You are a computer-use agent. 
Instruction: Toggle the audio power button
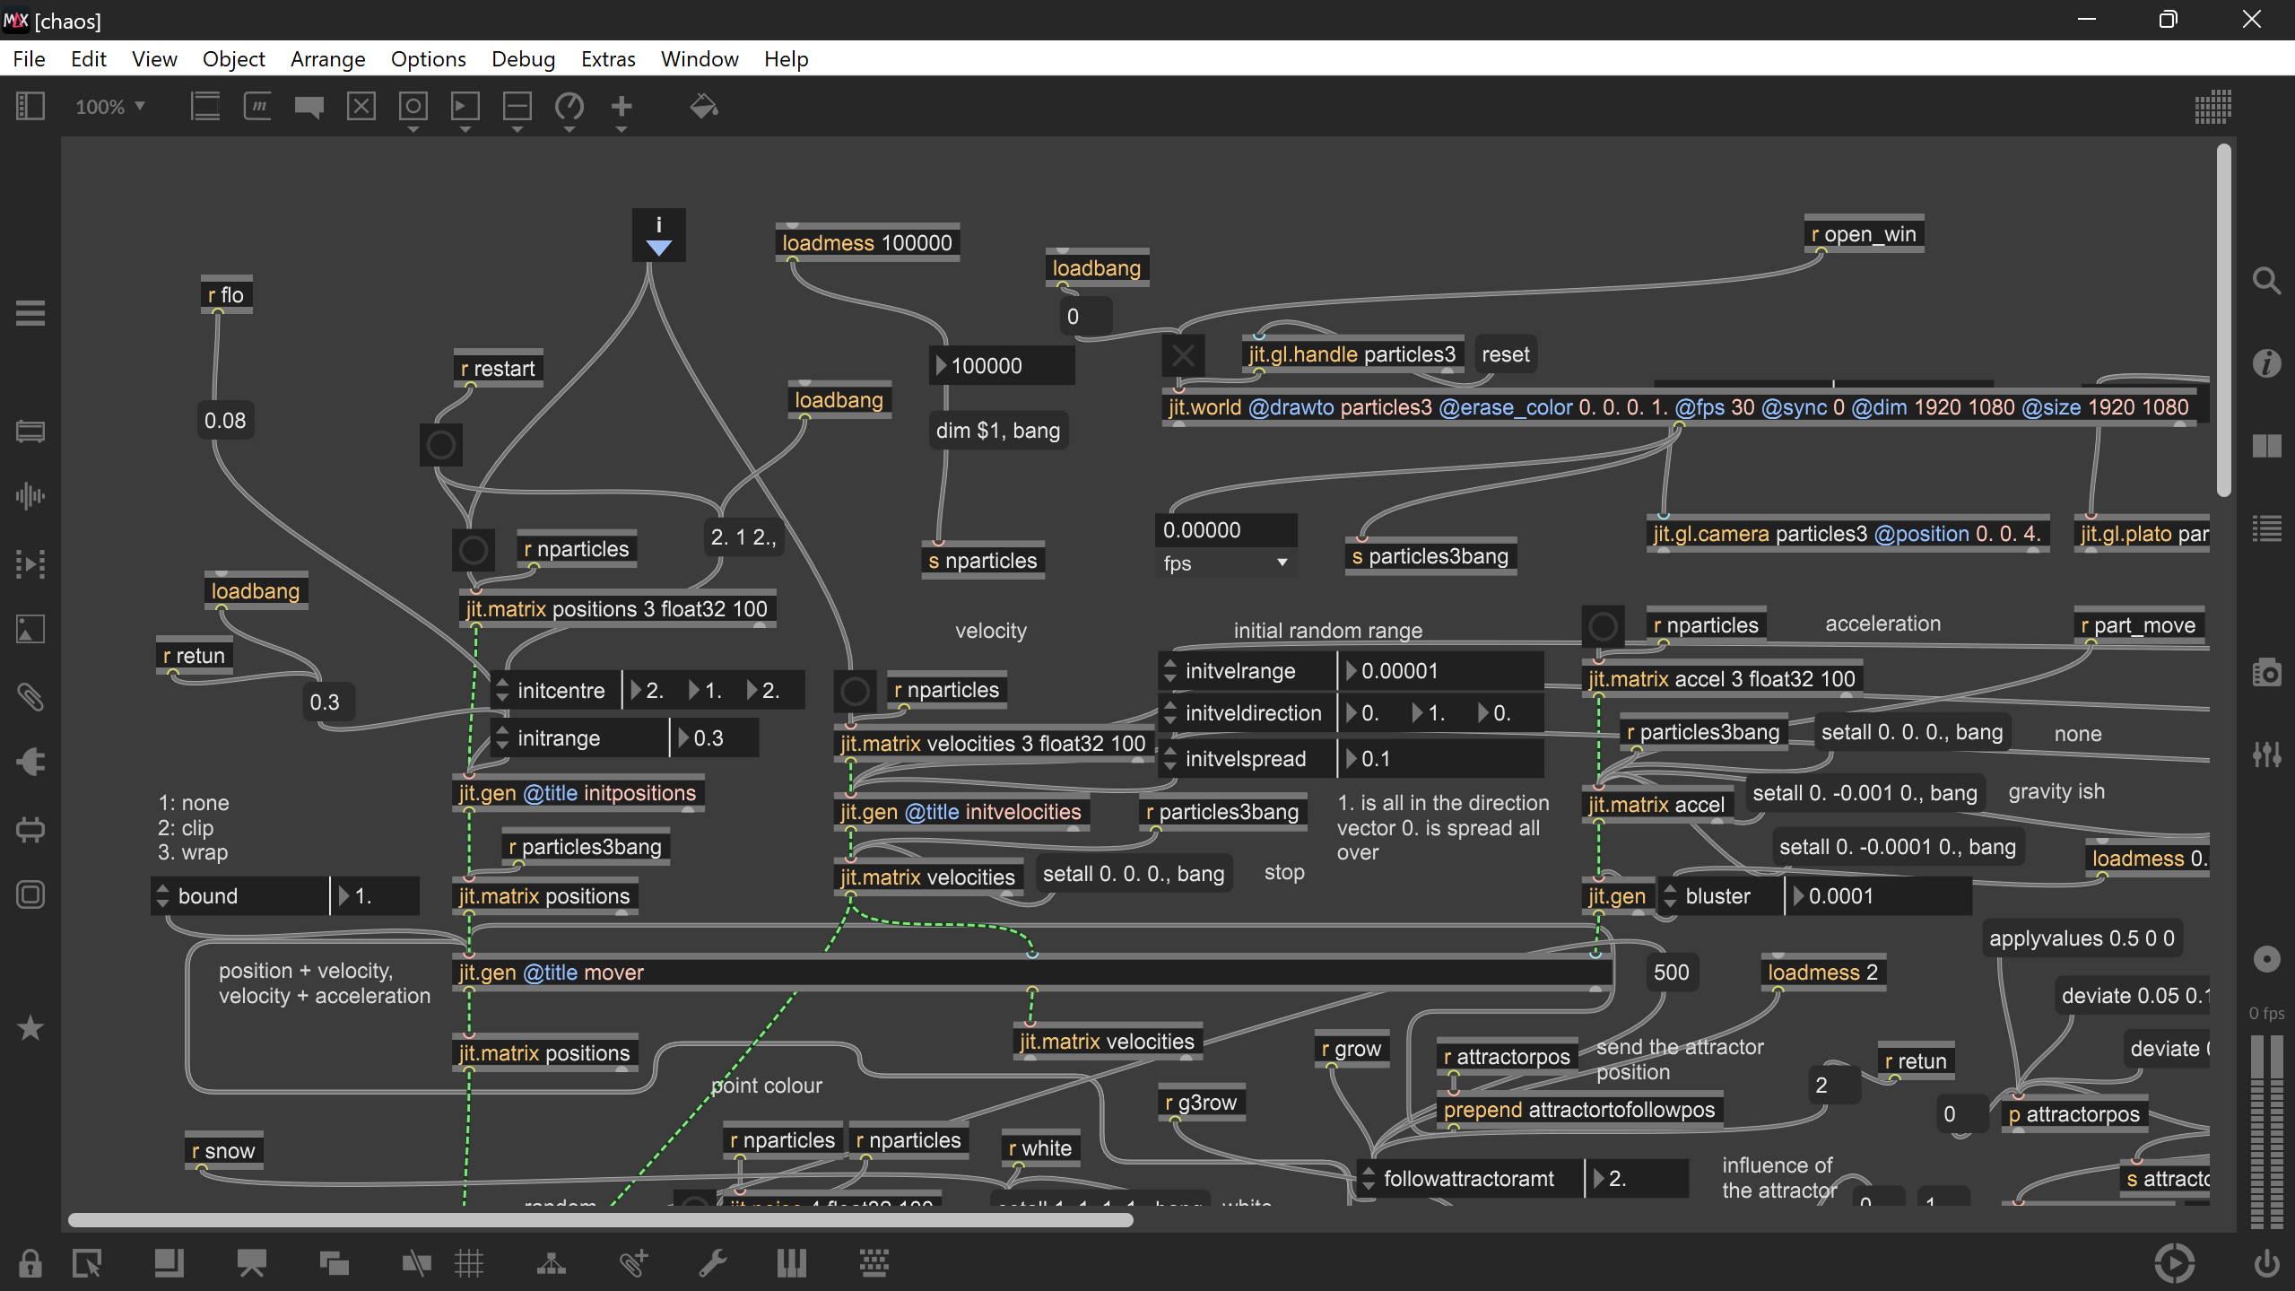tap(2266, 1263)
